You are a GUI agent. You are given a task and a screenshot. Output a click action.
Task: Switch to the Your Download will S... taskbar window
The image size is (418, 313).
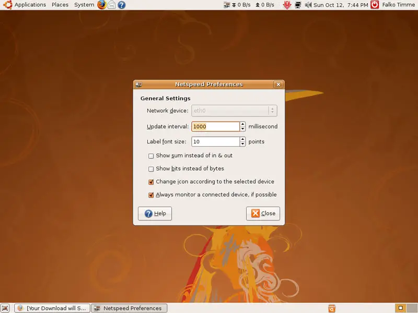click(x=52, y=308)
